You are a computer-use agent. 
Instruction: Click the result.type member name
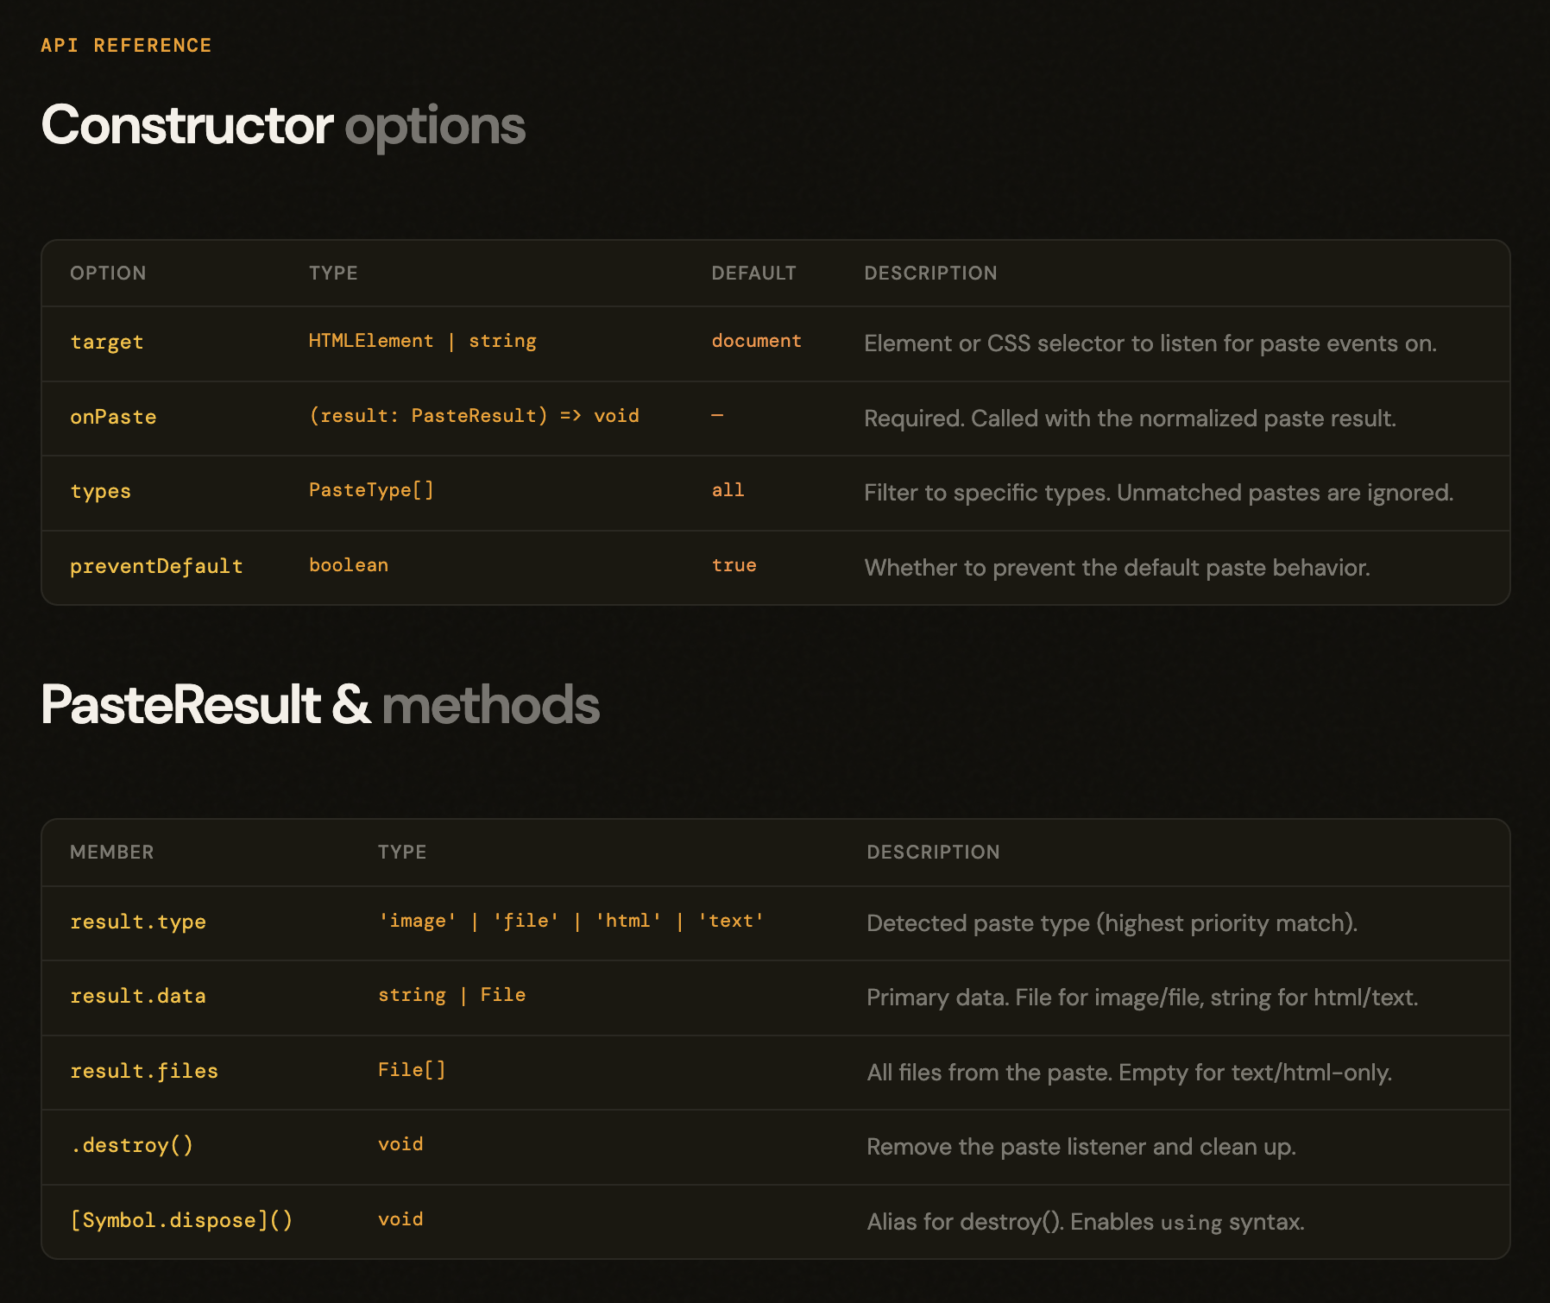(x=138, y=922)
